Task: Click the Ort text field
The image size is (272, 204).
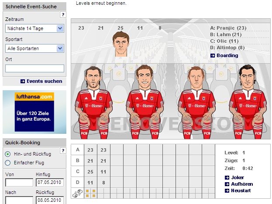Action: pyautogui.click(x=34, y=68)
